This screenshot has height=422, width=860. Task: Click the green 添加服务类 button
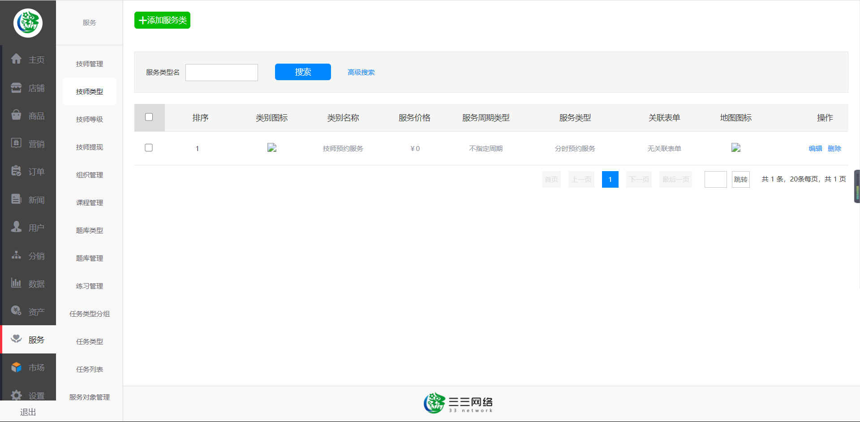pos(162,20)
